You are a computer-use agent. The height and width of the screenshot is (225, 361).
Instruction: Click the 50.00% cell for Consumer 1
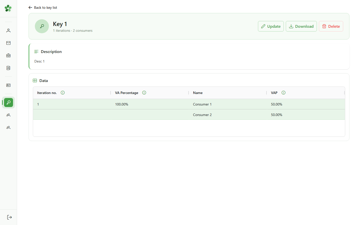[x=306, y=104]
